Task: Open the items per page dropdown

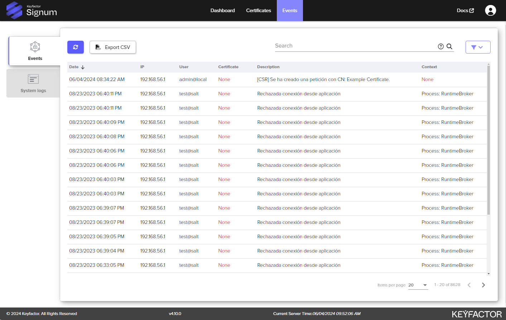Action: [x=418, y=285]
